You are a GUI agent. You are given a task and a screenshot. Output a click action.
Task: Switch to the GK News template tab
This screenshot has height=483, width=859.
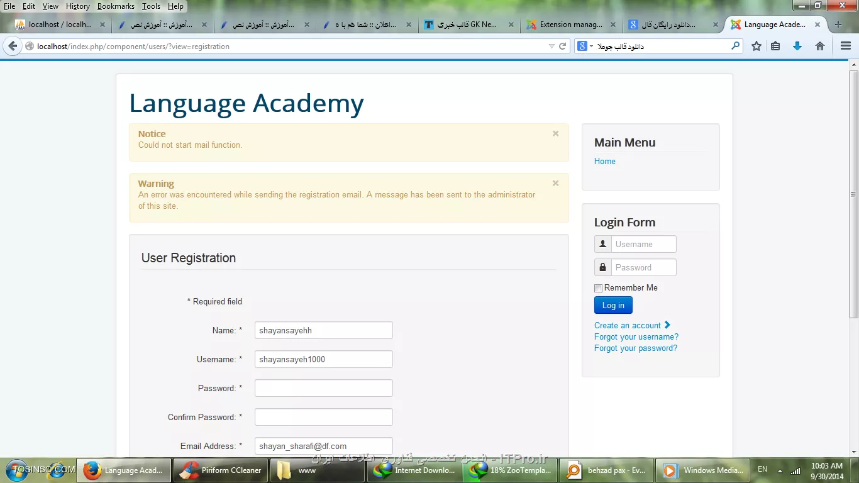468,25
